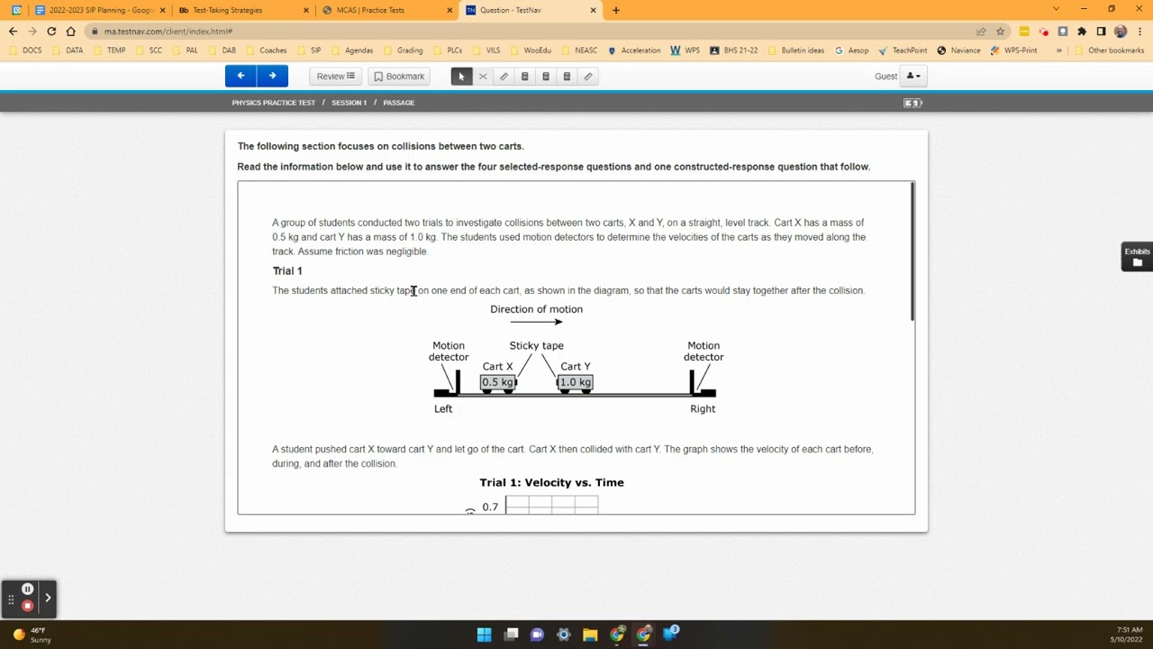Expand the recorder controls arrow
Image resolution: width=1153 pixels, height=649 pixels.
tap(48, 597)
